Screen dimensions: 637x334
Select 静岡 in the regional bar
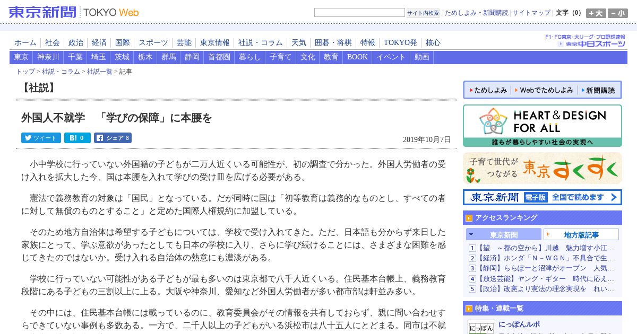[192, 57]
